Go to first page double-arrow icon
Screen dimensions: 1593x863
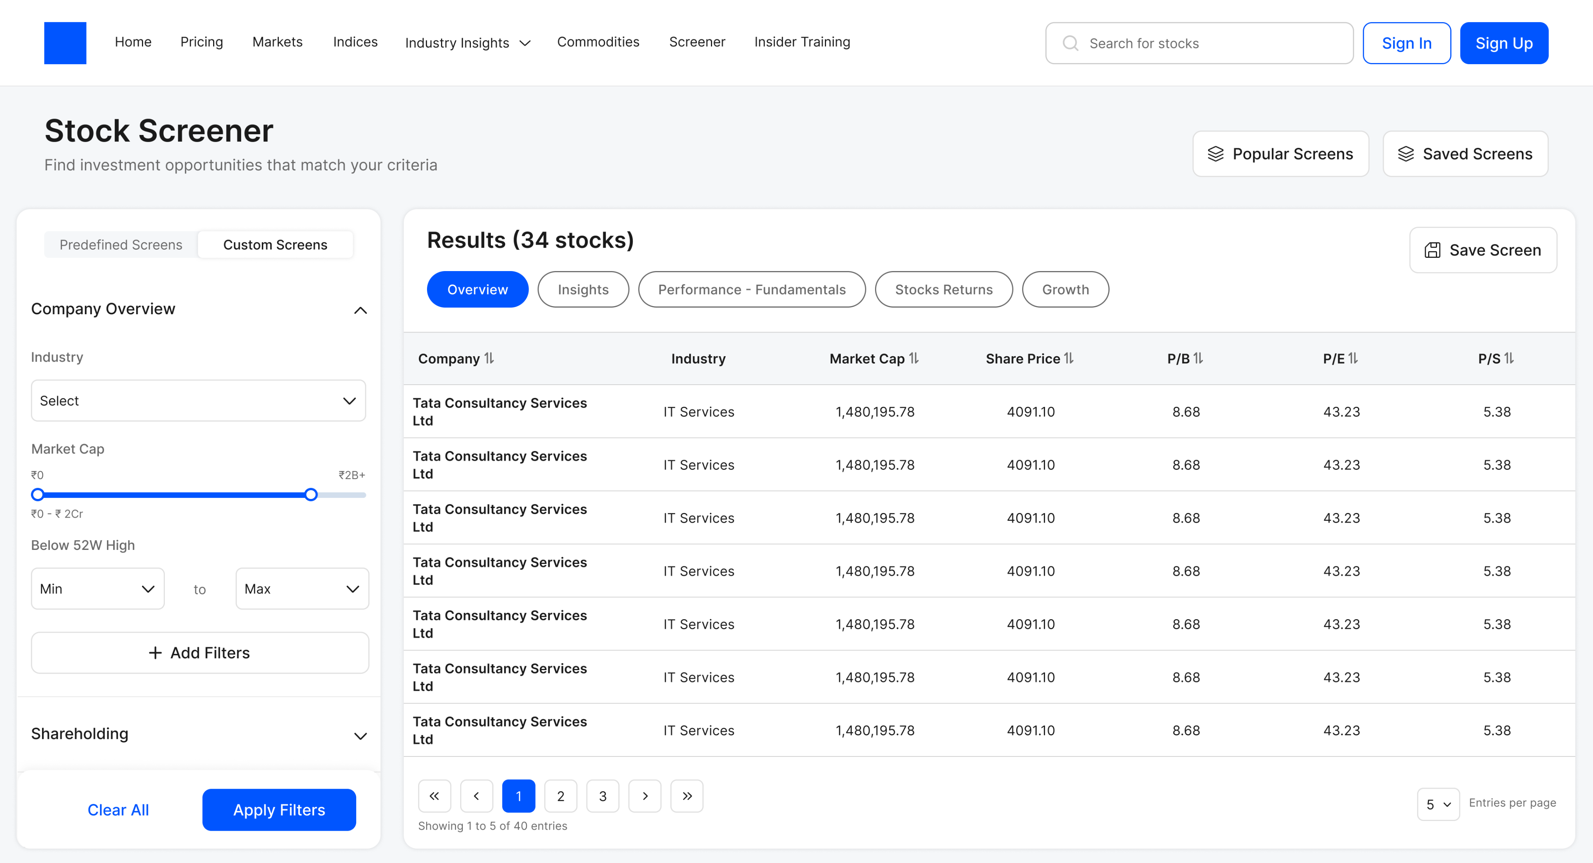pos(434,796)
